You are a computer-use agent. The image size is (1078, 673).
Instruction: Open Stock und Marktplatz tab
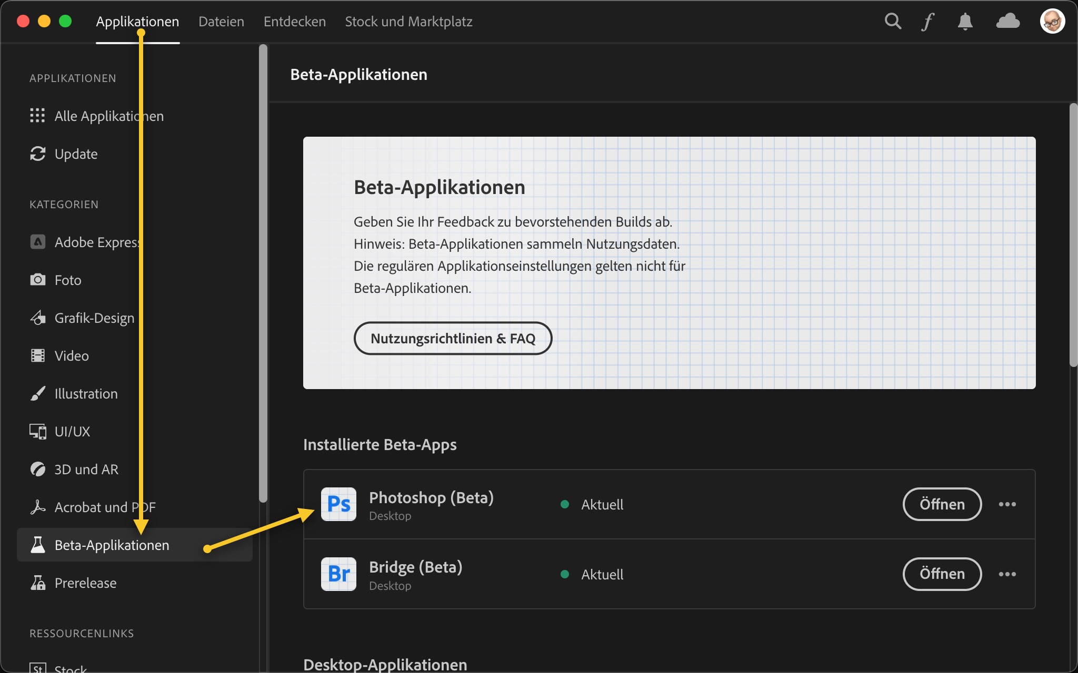pyautogui.click(x=408, y=22)
